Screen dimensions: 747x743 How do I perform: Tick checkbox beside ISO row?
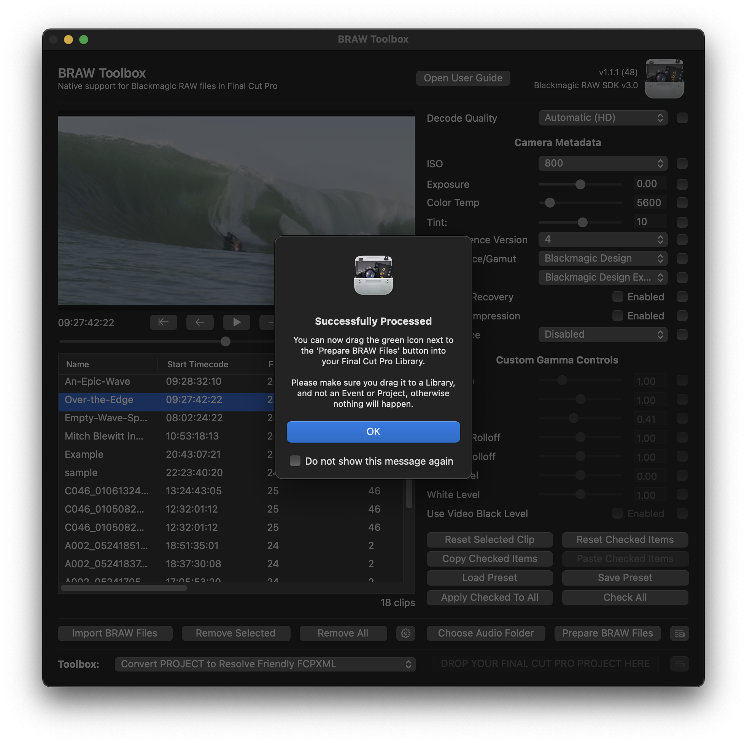pos(682,164)
